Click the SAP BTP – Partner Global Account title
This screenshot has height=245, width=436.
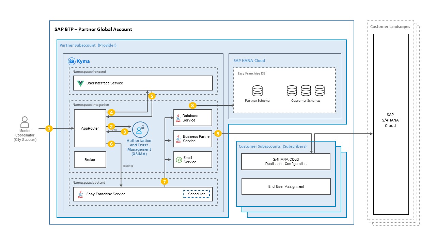[93, 29]
